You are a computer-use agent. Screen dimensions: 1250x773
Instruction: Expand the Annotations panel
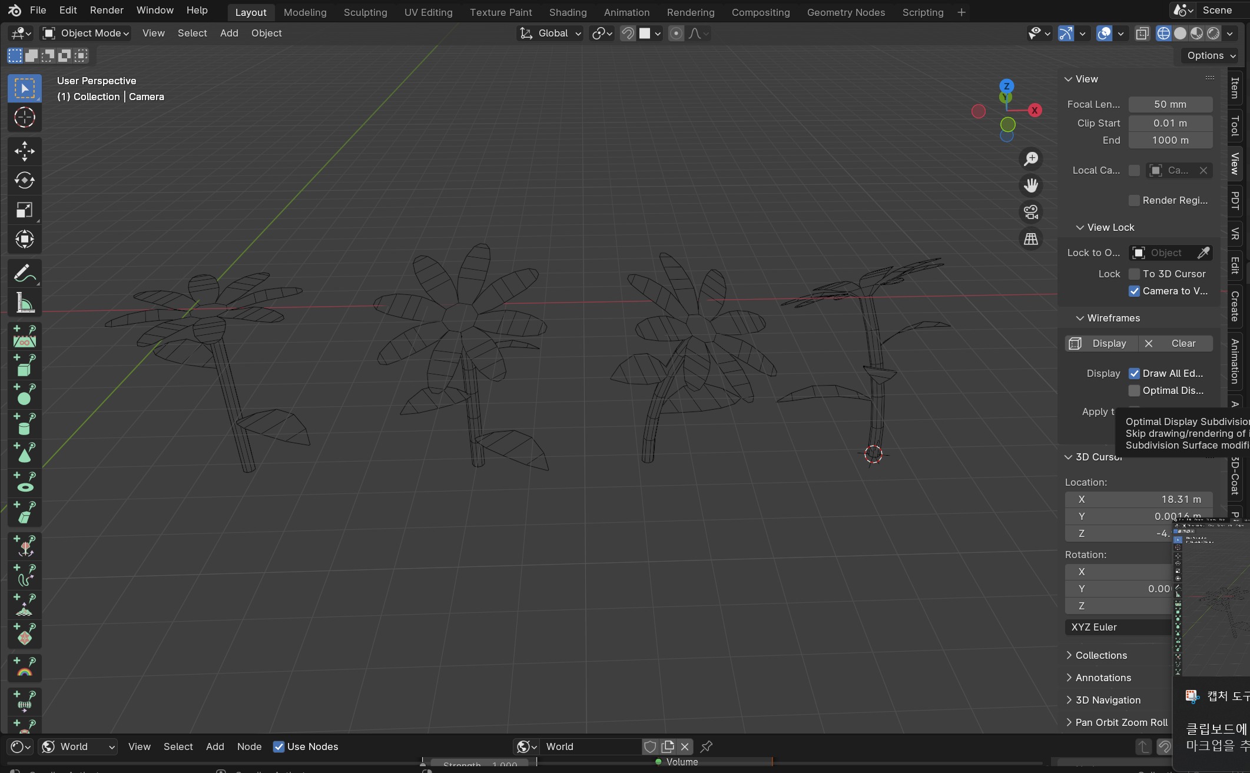[1103, 678]
